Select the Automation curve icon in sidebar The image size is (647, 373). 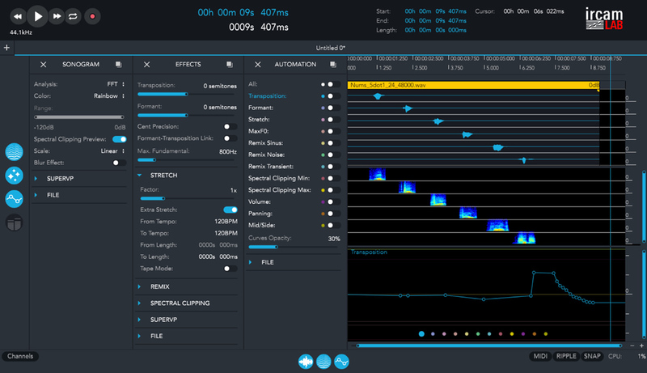point(14,199)
